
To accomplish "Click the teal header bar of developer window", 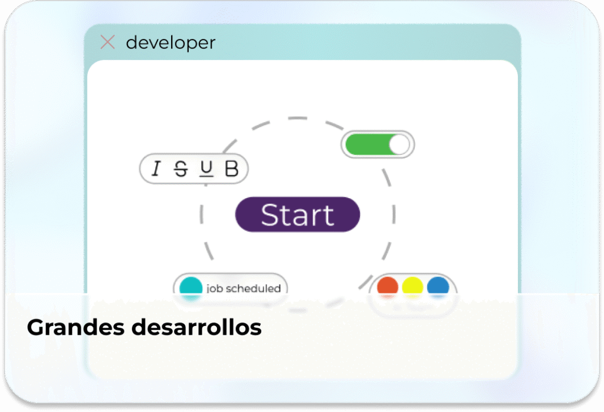I will tap(354, 42).
